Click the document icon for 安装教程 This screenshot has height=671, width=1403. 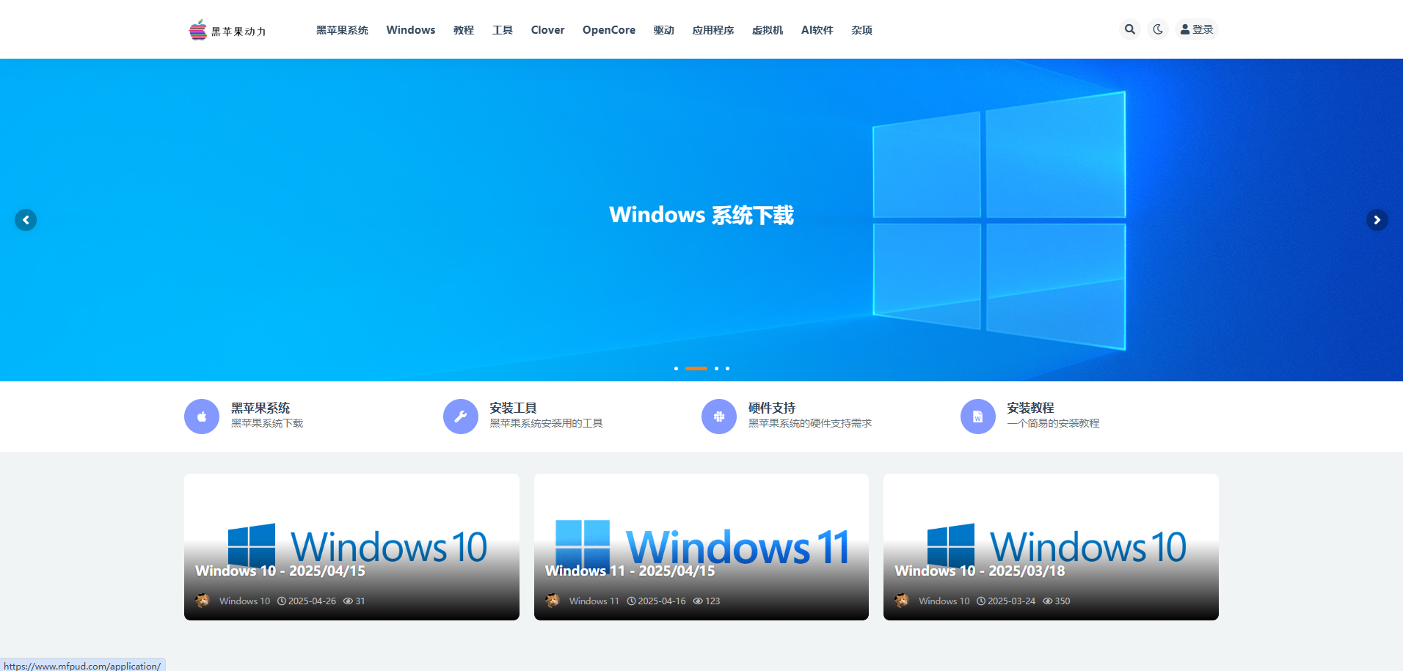(x=977, y=417)
